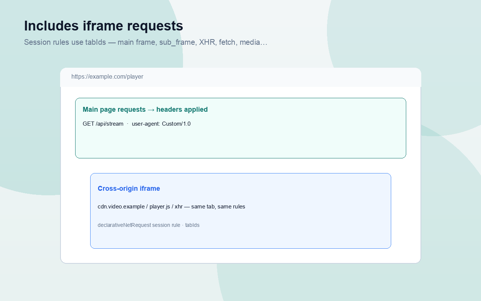Click 'declarativeNetRequest session rule · tabIds' caption

click(x=148, y=225)
